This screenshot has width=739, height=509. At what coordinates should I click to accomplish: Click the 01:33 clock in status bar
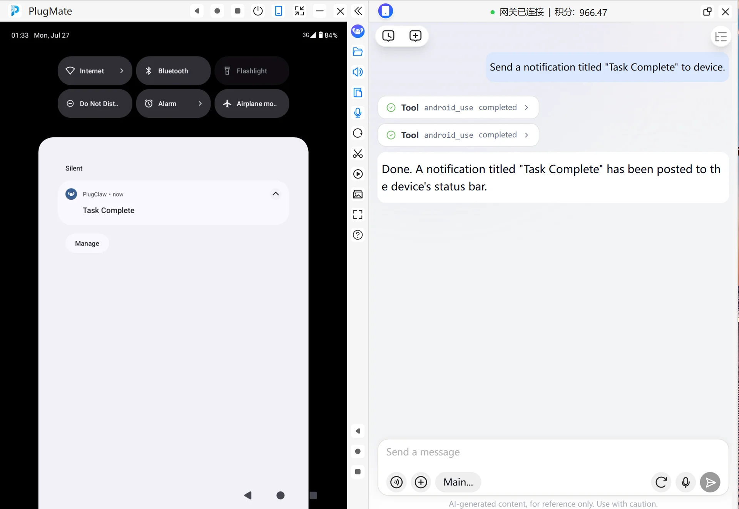20,35
